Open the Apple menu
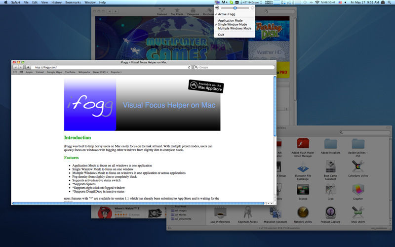The image size is (395, 247). click(5, 2)
